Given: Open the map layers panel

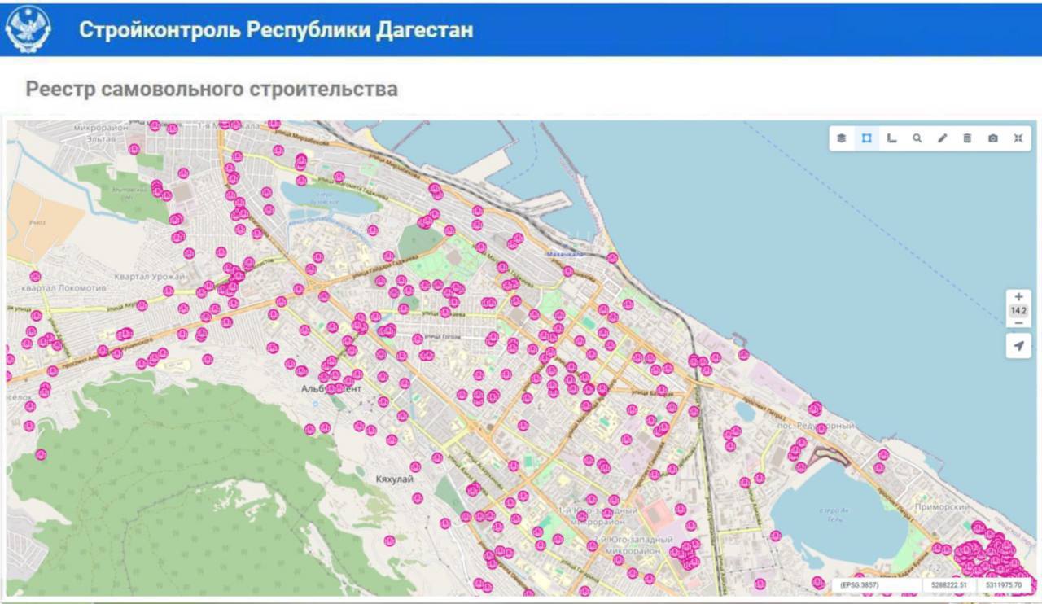Looking at the screenshot, I should [x=842, y=138].
